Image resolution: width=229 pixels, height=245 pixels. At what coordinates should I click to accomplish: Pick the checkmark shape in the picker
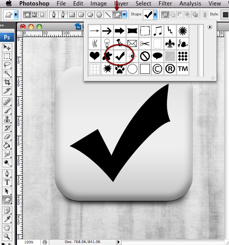120,56
